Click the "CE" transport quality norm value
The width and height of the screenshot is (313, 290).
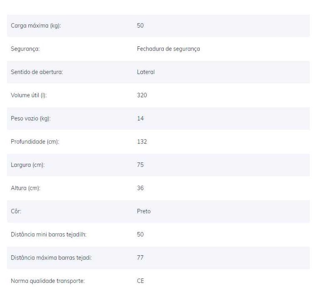[140, 281]
